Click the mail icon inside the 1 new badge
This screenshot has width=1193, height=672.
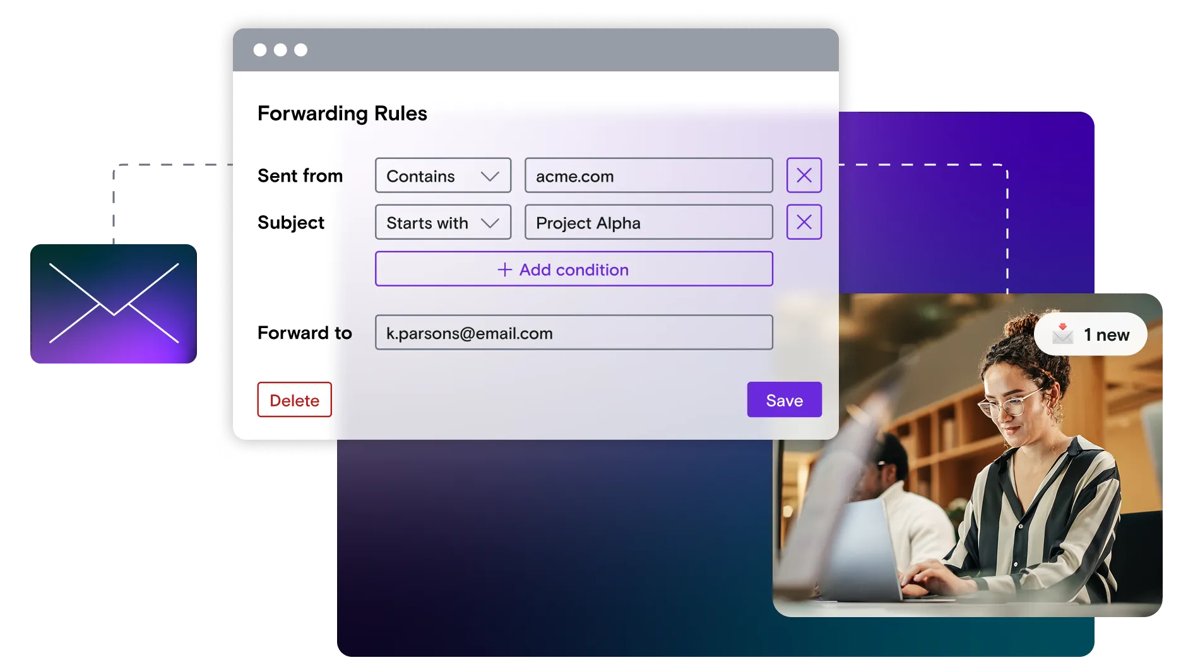coord(1064,334)
